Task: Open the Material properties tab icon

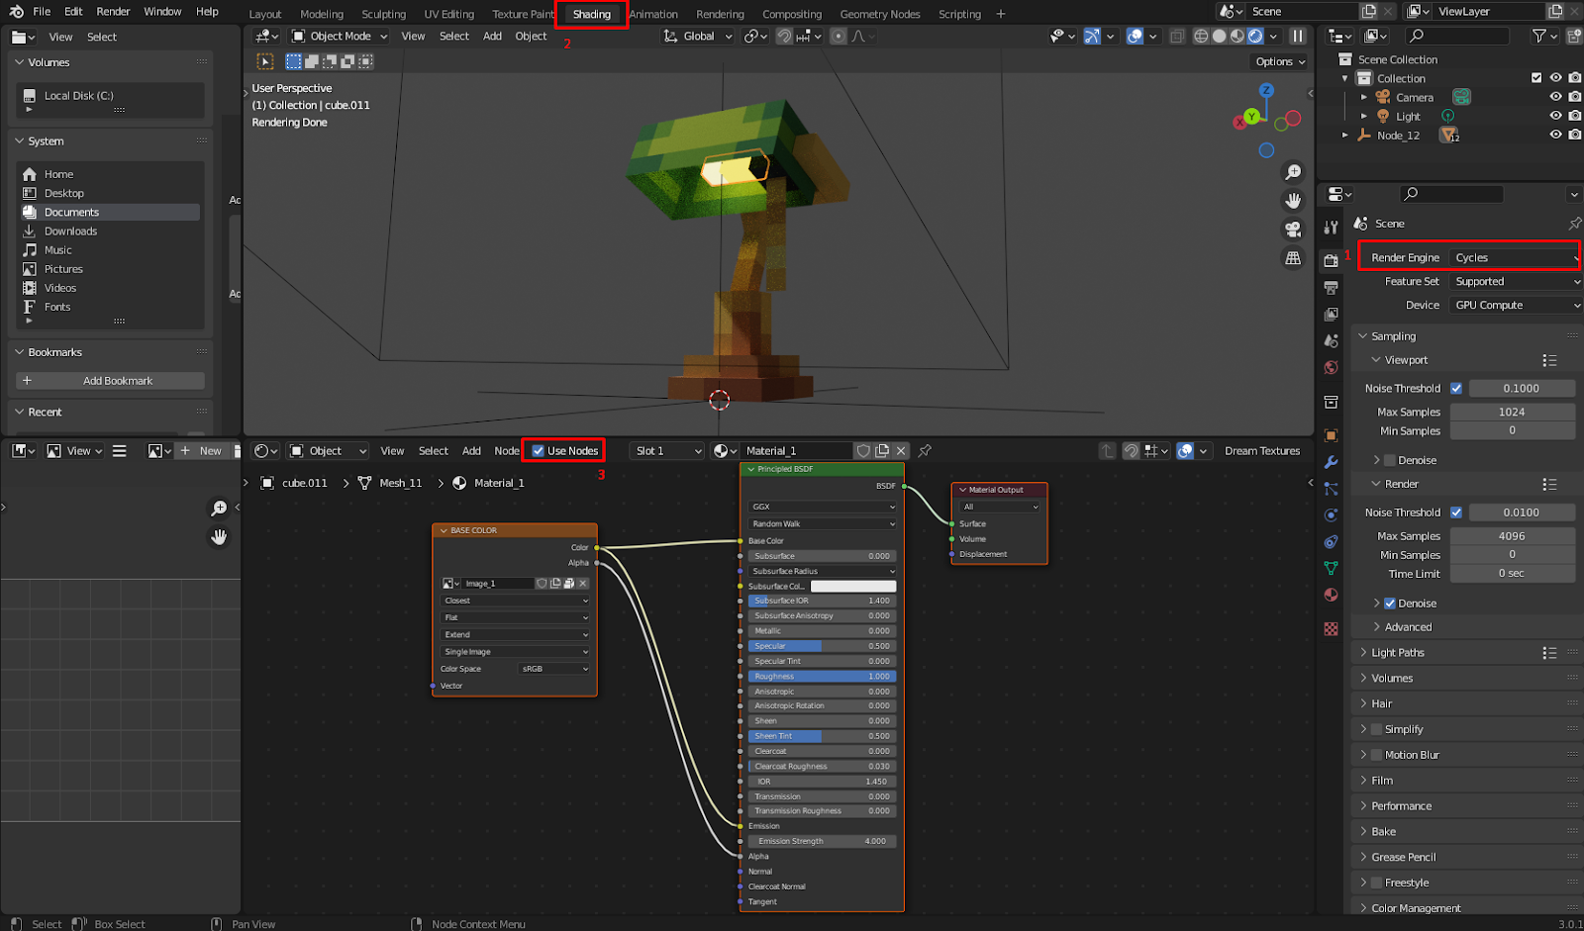Action: 1332,595
